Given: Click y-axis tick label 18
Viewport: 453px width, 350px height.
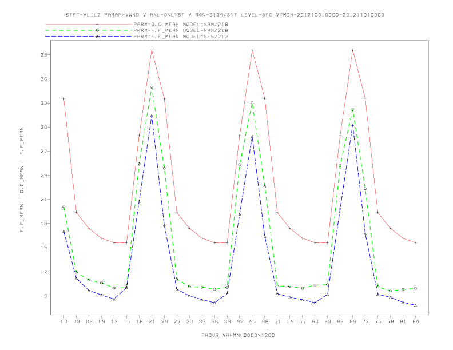Looking at the screenshot, I should [x=44, y=224].
